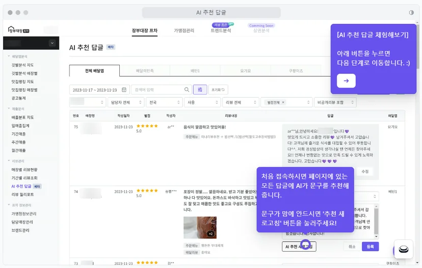The image size is (422, 268).
Task: Collapse the 리뷰관리 sidebar section
Action: tap(9, 160)
